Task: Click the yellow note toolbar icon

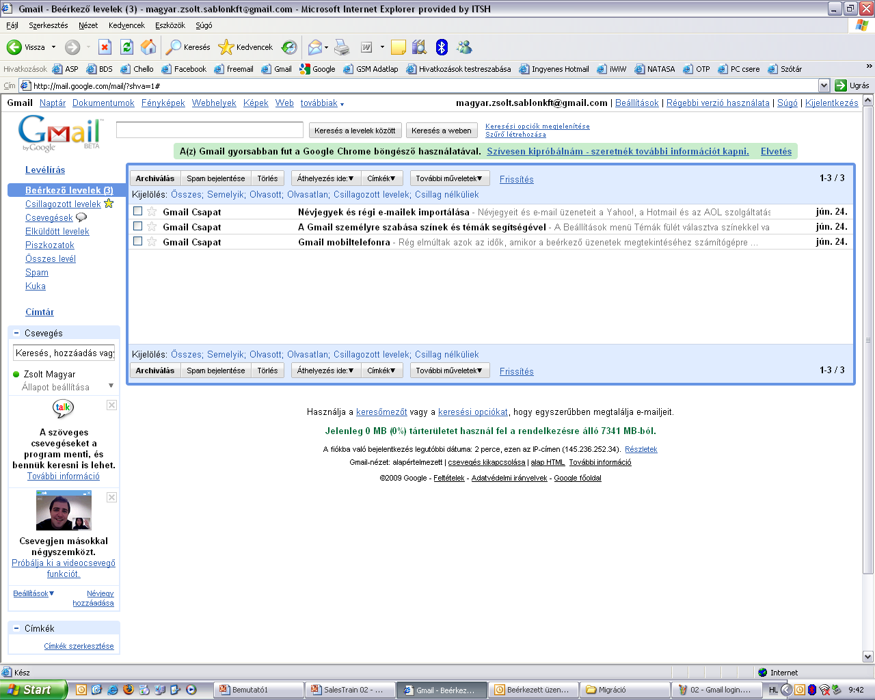Action: tap(399, 47)
